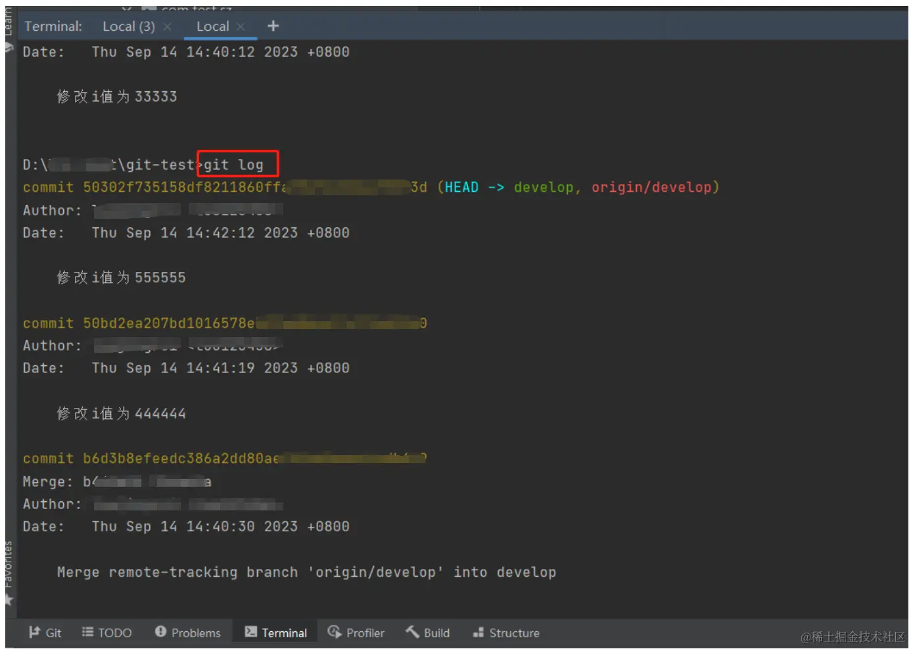Screen dimensions: 911x649
Task: Click the Merge: parents line
Action: 117,481
